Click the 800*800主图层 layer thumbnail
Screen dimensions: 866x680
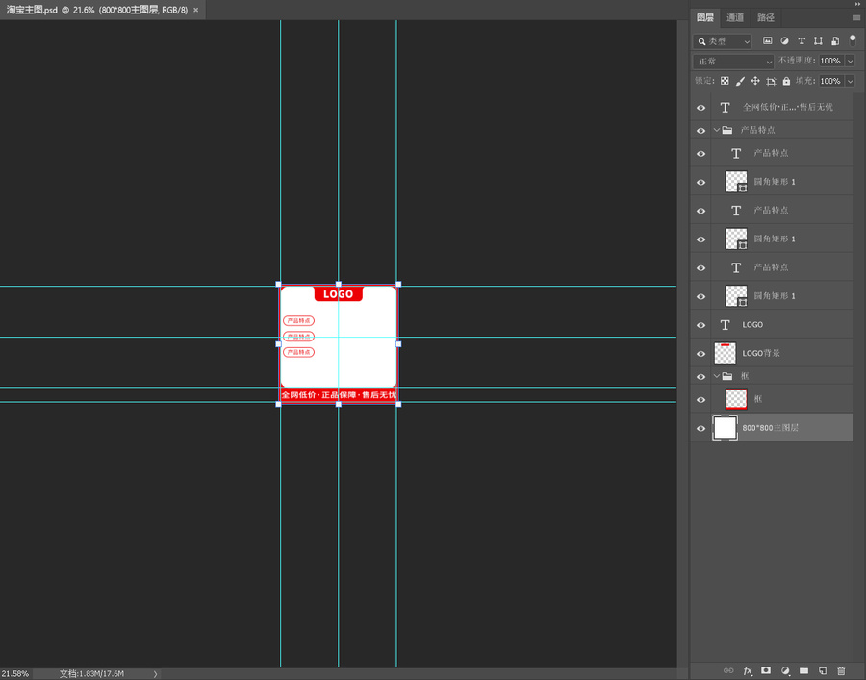pyautogui.click(x=726, y=428)
